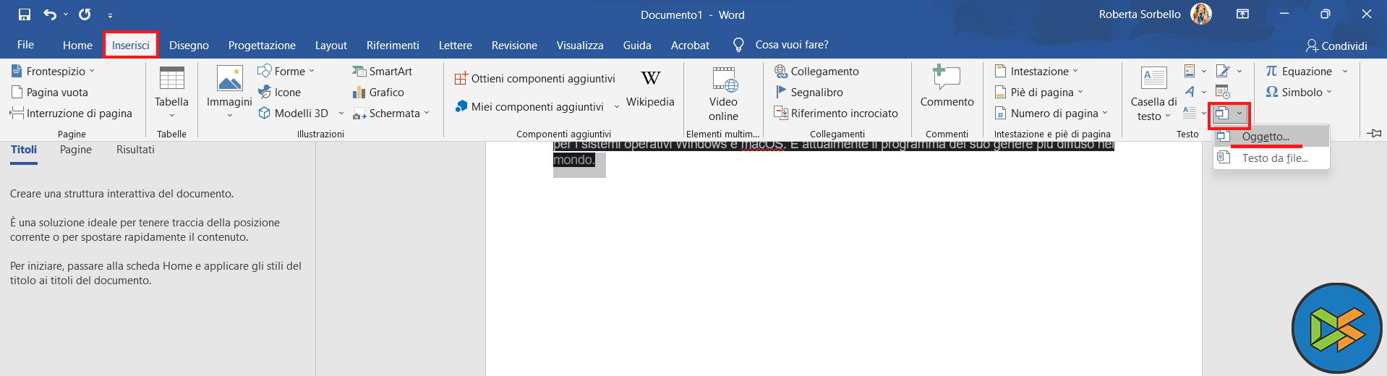Viewport: 1387px width, 376px height.
Task: Click the Icone insert button
Action: click(x=279, y=92)
